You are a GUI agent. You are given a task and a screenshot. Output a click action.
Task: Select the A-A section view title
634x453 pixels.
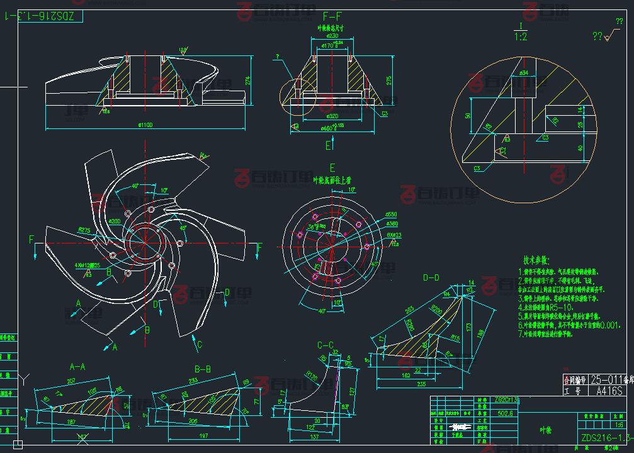(x=77, y=366)
